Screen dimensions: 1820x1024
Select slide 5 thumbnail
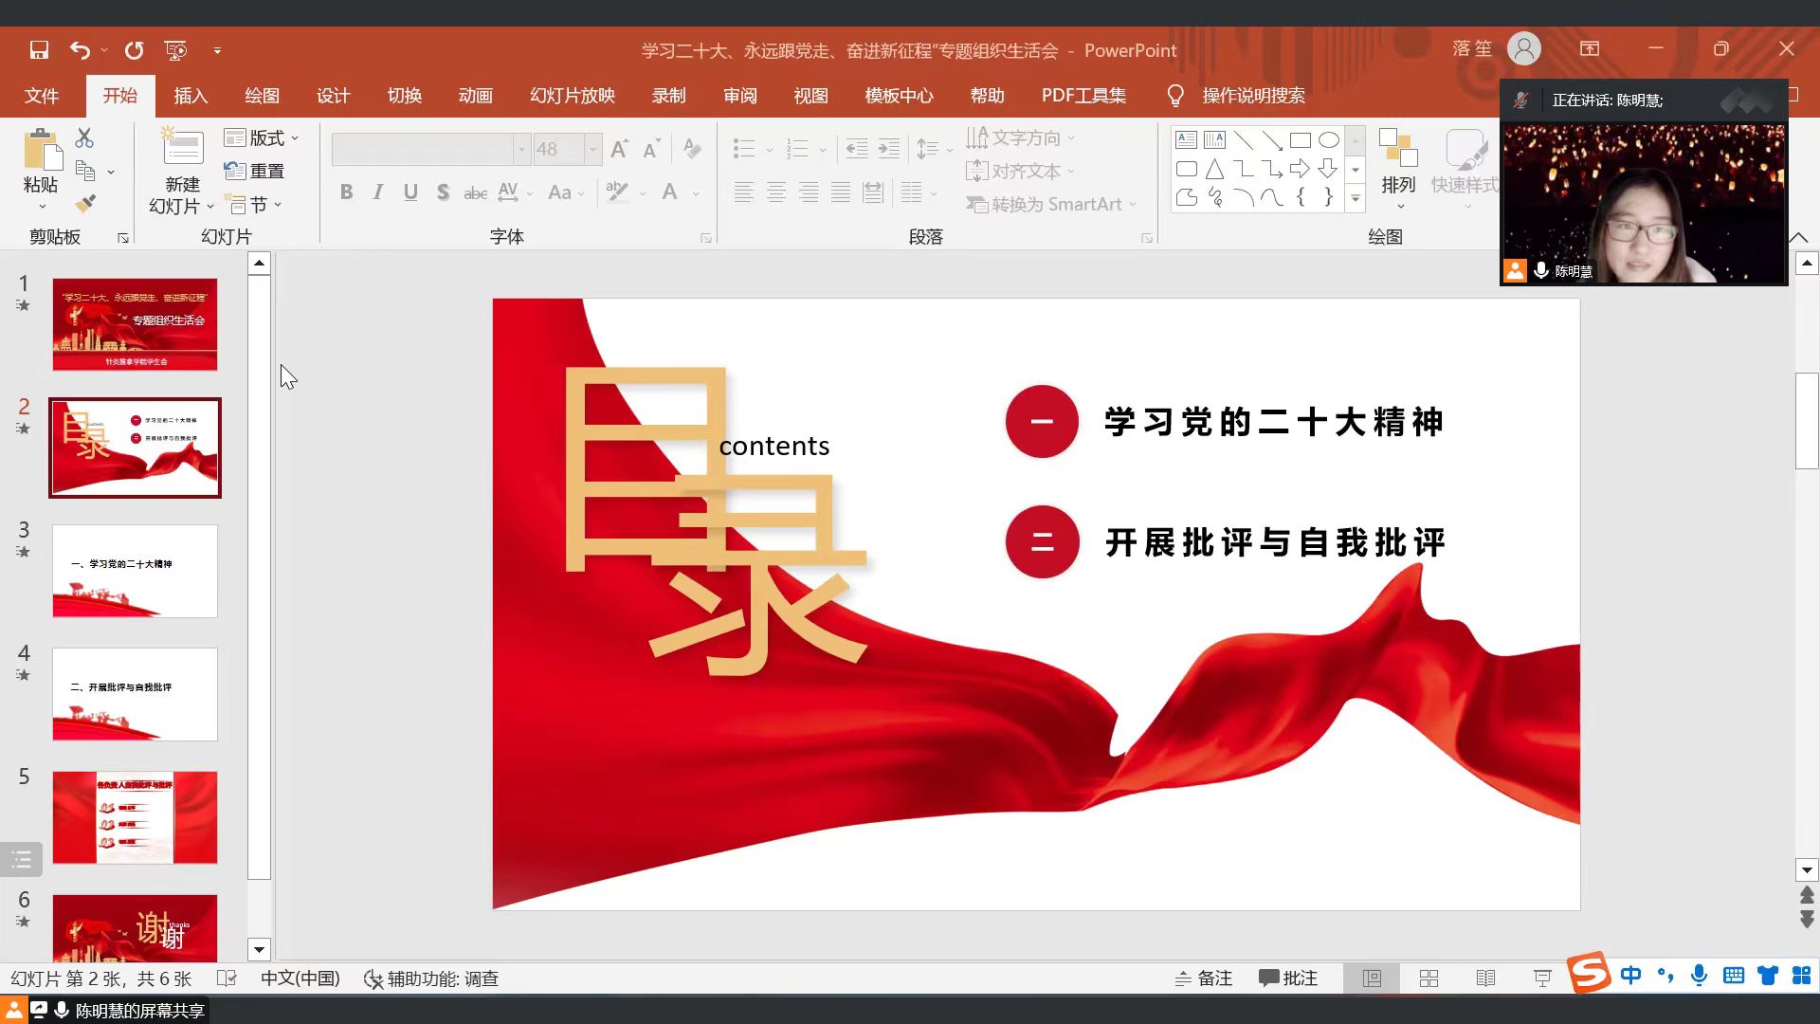pyautogui.click(x=135, y=817)
